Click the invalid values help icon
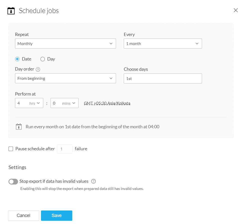Viewport: 246px width, 224px height. pyautogui.click(x=93, y=181)
